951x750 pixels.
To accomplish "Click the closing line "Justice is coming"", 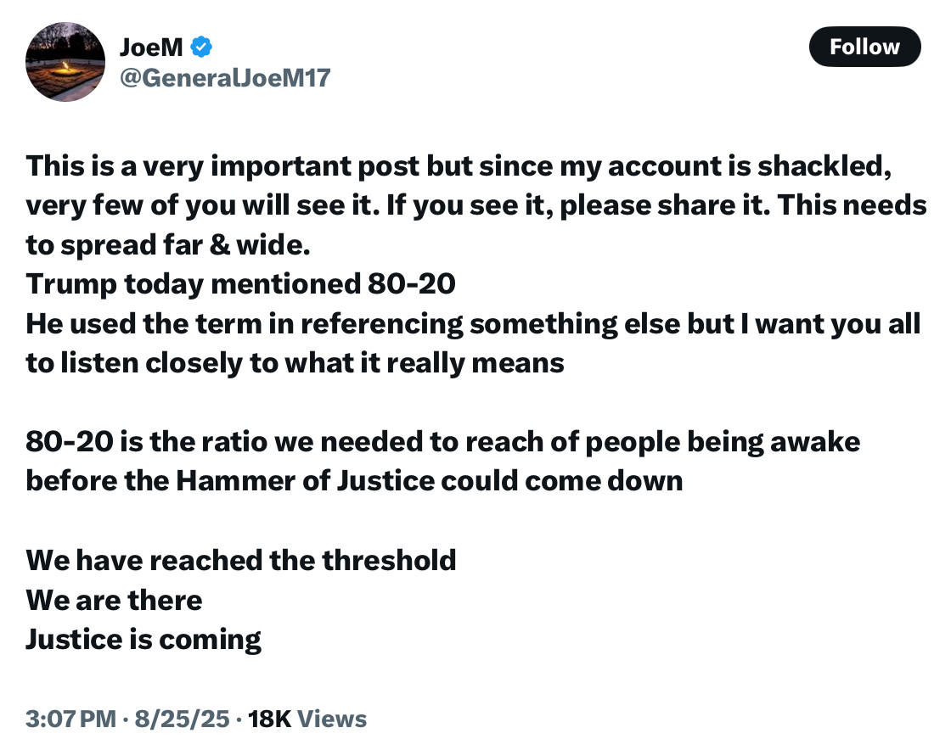I will [143, 639].
